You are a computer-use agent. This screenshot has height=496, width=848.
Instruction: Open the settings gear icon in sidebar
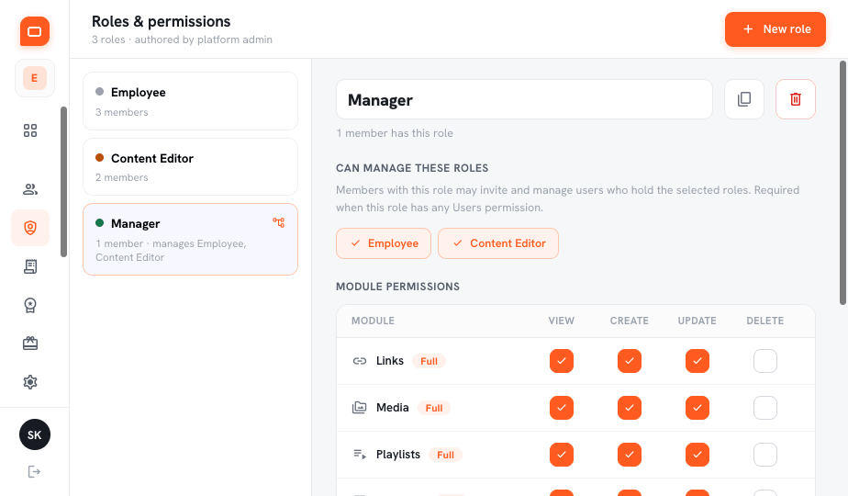[30, 382]
